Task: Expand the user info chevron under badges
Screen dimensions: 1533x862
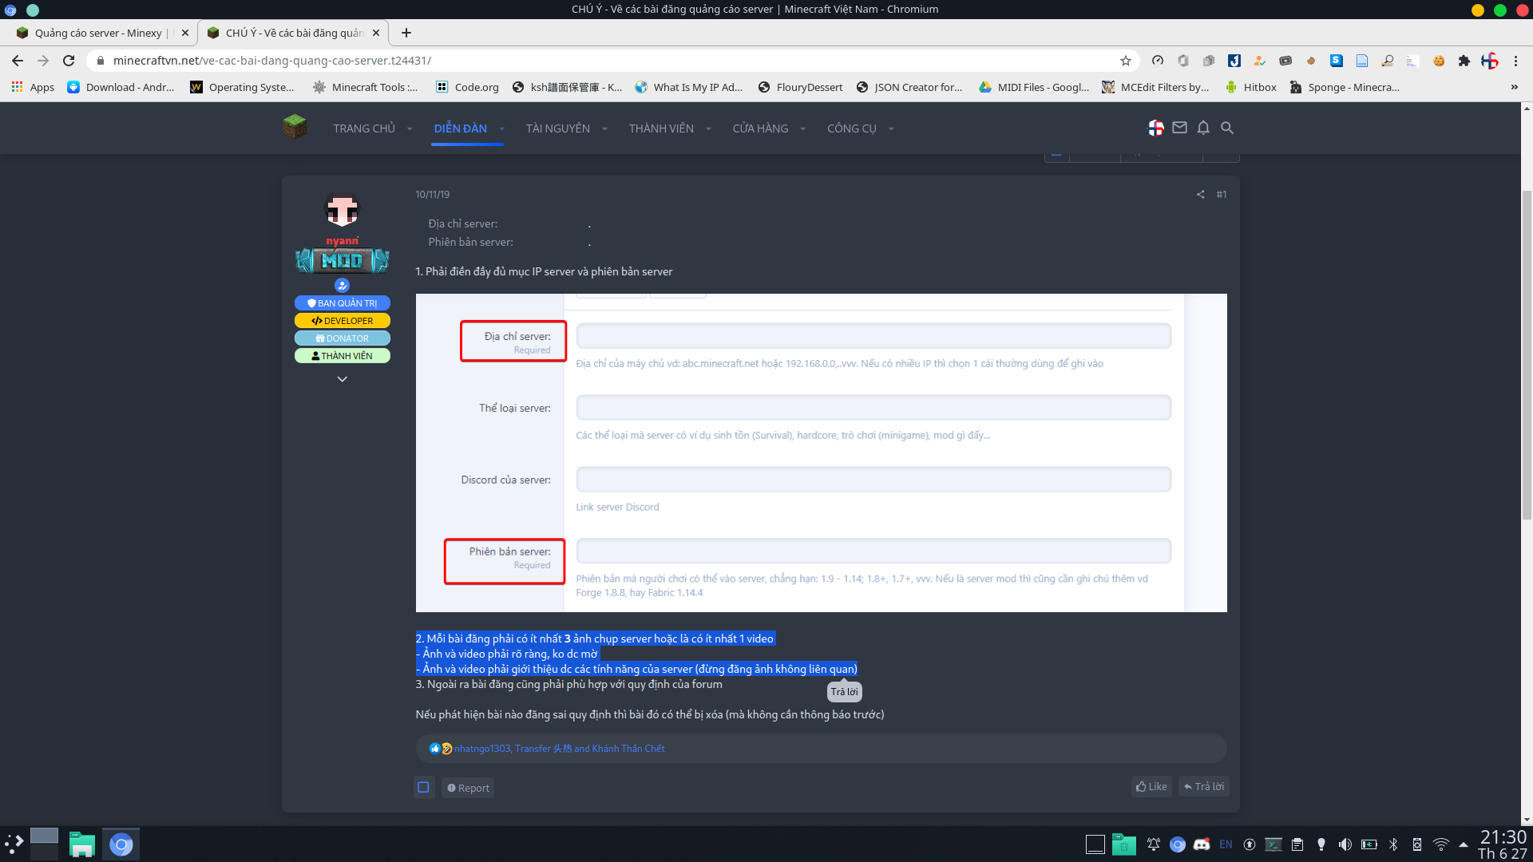Action: click(342, 379)
